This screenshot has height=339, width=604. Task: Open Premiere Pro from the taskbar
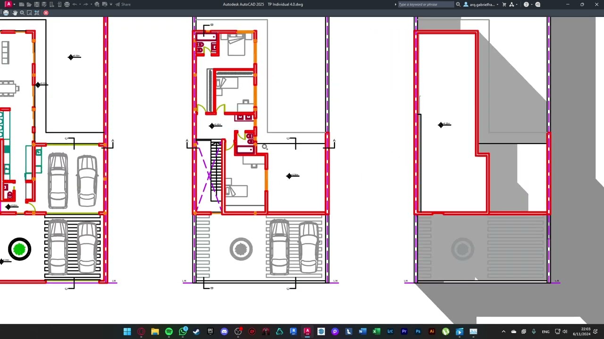(x=404, y=331)
